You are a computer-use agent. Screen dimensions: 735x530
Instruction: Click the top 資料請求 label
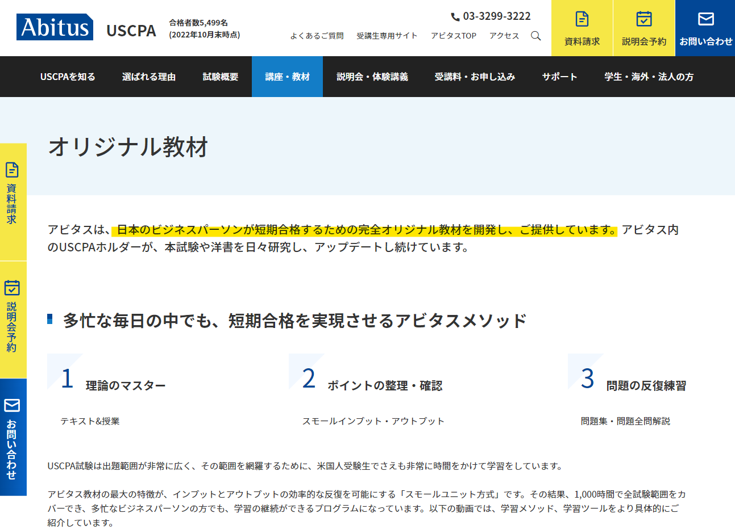tap(582, 41)
